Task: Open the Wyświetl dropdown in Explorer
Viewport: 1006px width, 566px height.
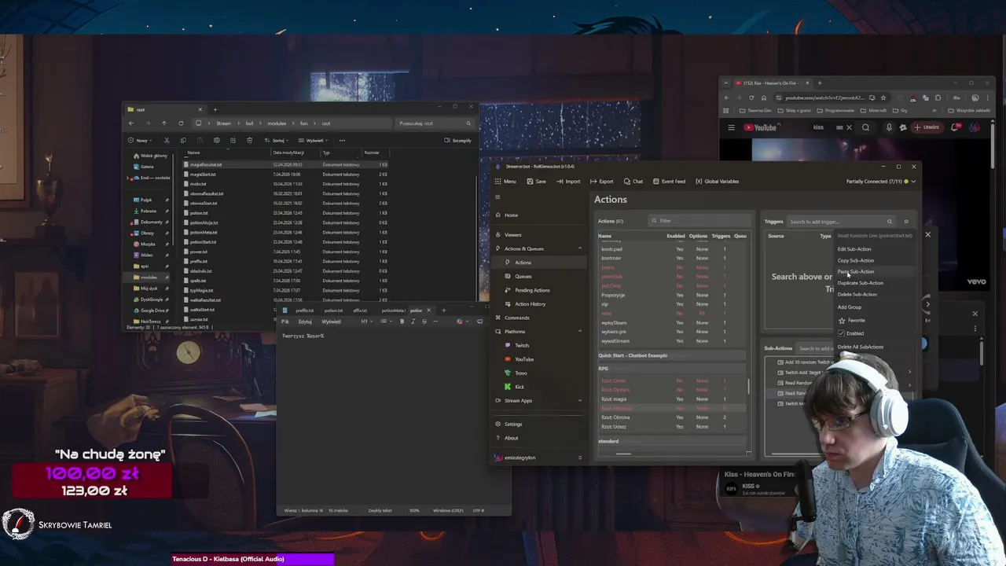Action: pyautogui.click(x=314, y=141)
